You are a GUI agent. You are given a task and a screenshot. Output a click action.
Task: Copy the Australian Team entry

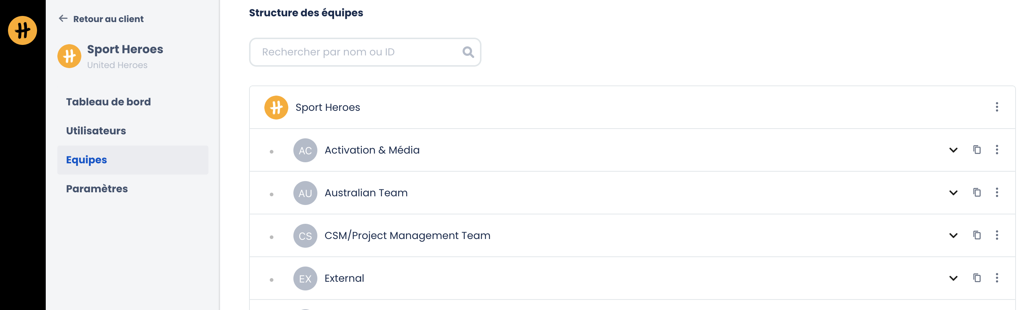977,192
